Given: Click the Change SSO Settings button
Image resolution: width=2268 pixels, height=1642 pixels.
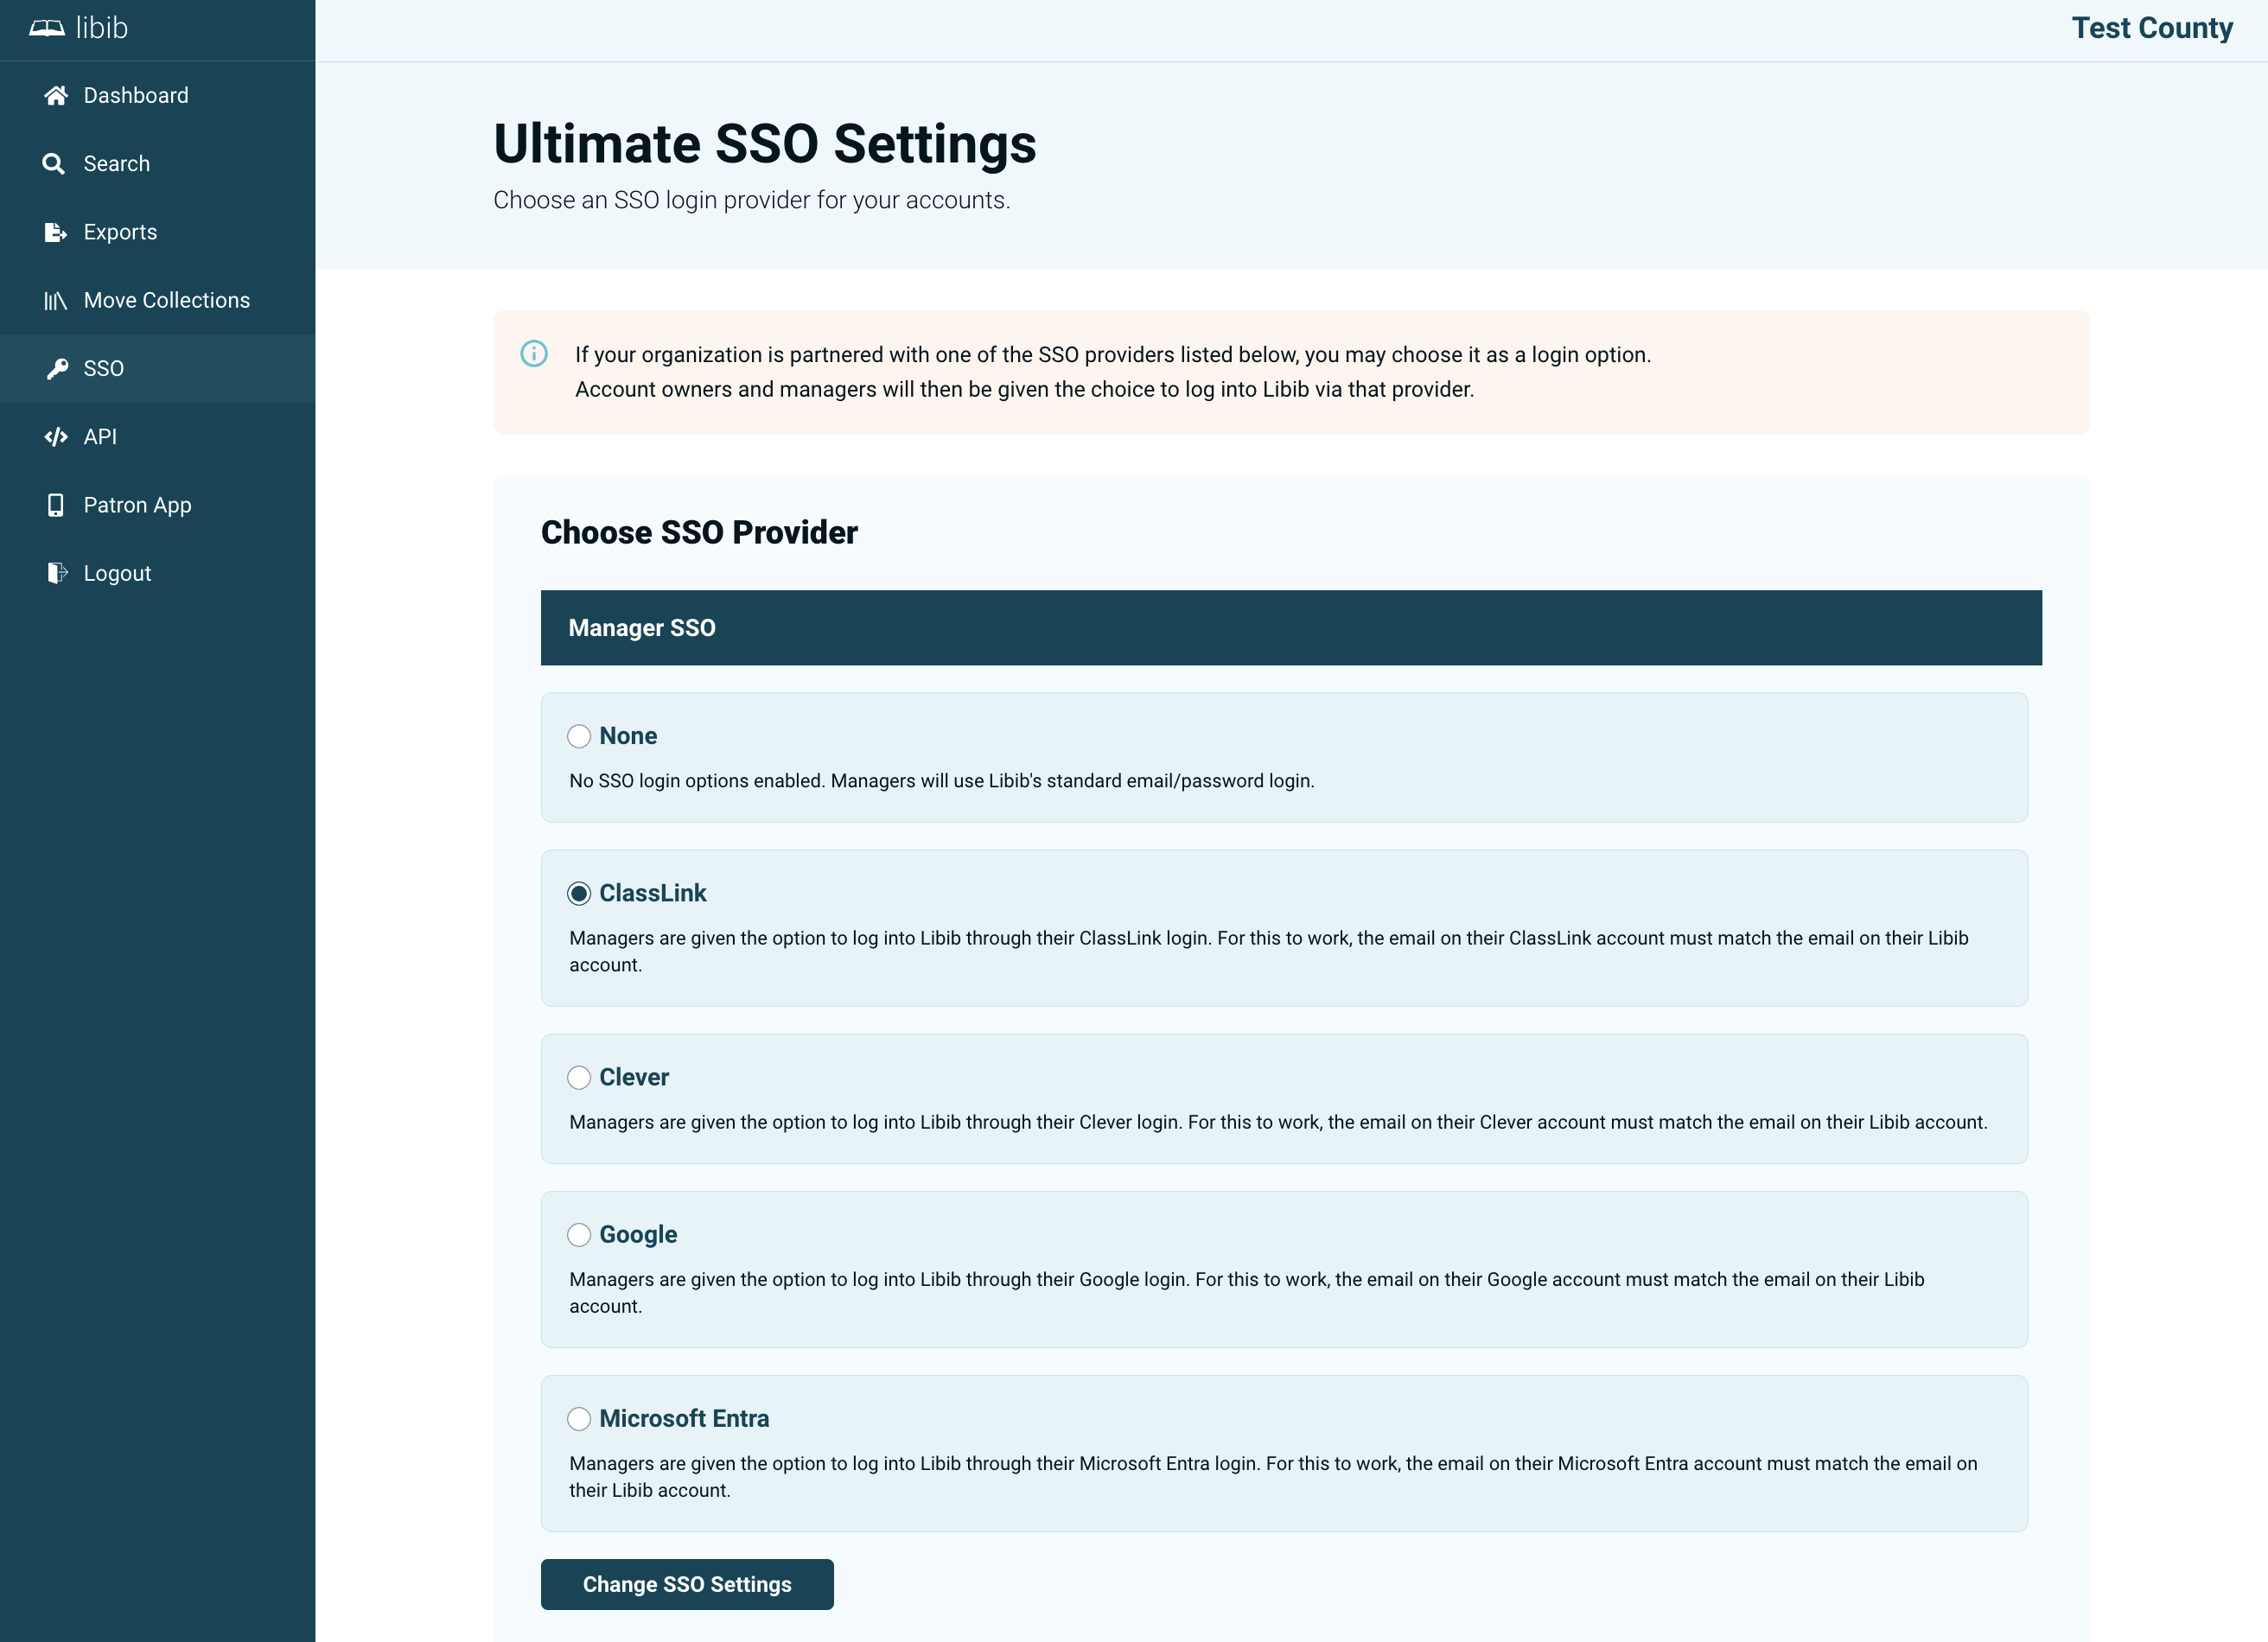Looking at the screenshot, I should (687, 1584).
